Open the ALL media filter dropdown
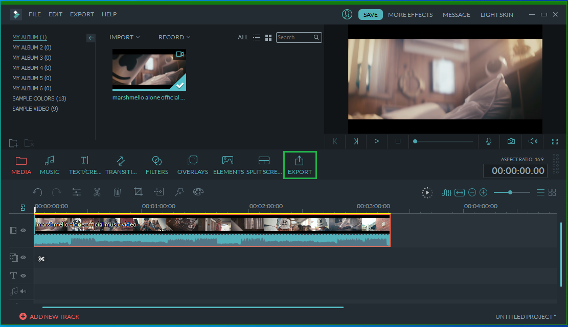 click(x=243, y=37)
